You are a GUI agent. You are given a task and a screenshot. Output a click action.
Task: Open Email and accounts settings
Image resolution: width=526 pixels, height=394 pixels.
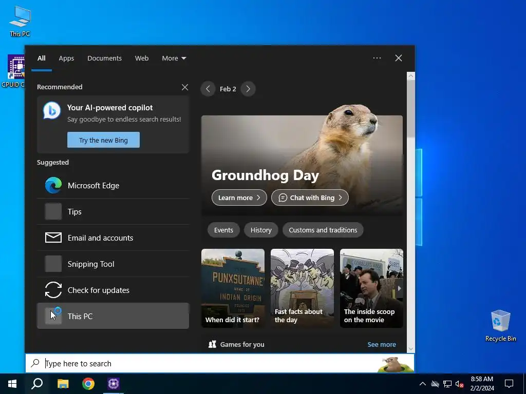(113, 238)
